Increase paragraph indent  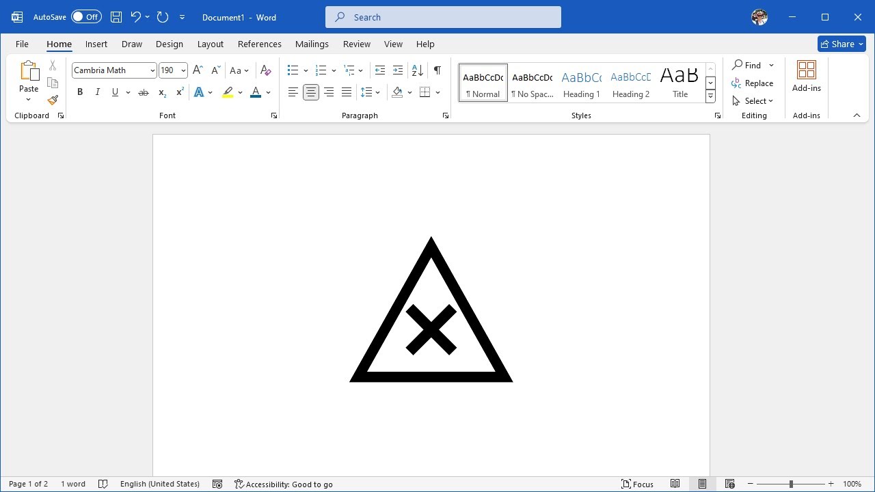coord(398,70)
